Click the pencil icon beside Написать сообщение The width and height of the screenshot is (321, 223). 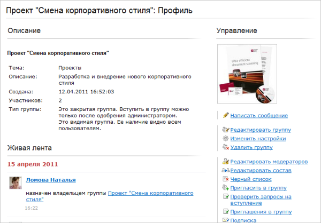point(225,115)
